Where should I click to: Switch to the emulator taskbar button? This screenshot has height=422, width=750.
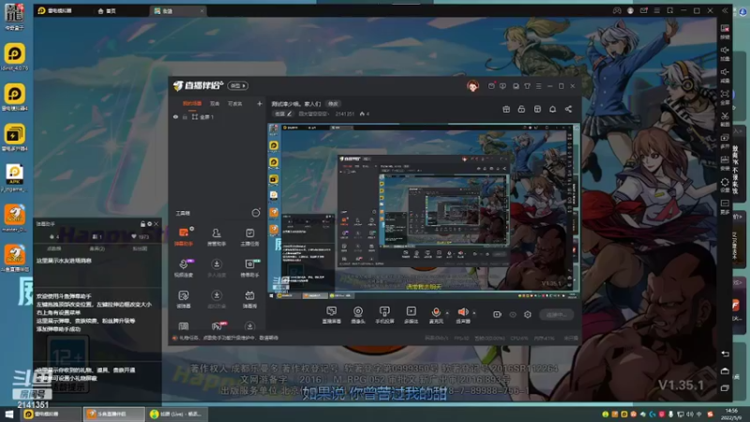pyautogui.click(x=51, y=414)
